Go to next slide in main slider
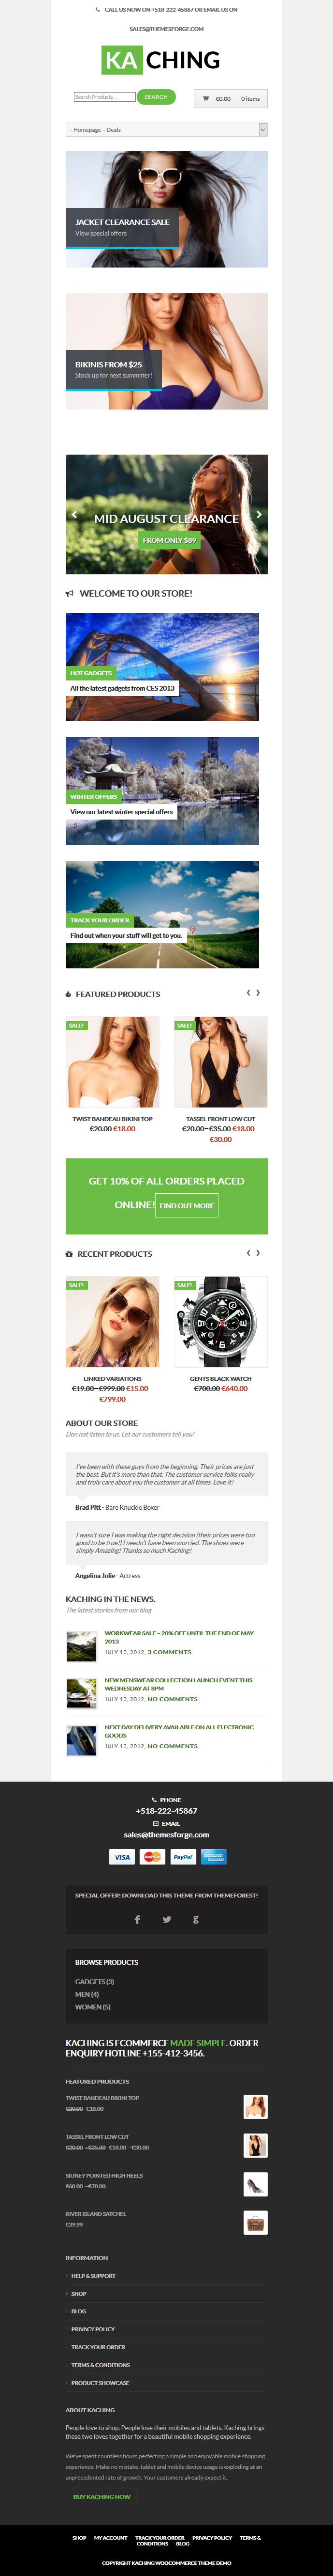333x2576 pixels. pyautogui.click(x=258, y=514)
